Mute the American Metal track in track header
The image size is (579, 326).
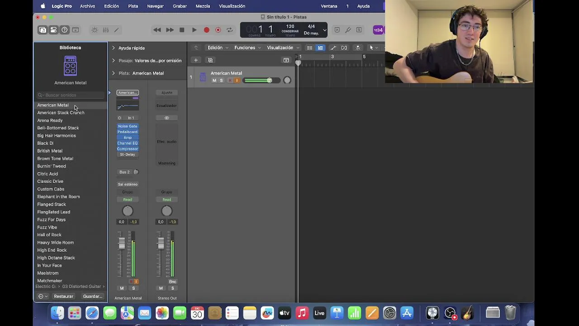[x=214, y=81]
